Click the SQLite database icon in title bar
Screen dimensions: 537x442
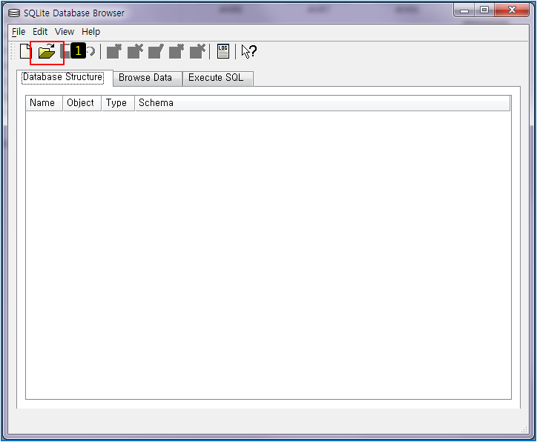coord(14,13)
